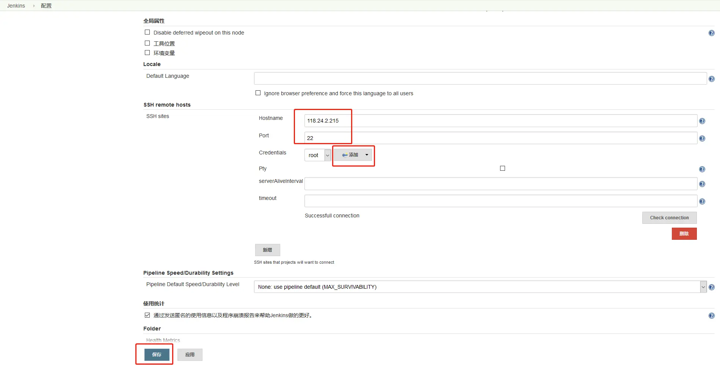Click 添加 credentials button
720x365 pixels.
353,155
